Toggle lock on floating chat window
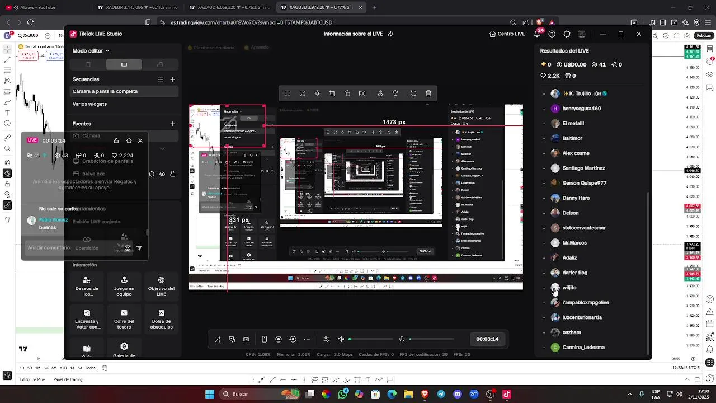 pos(116,140)
